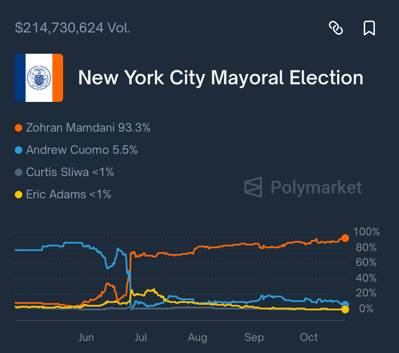Screen dimensions: 399x353
Task: Select the Jun label on the time axis
Action: [x=86, y=337]
